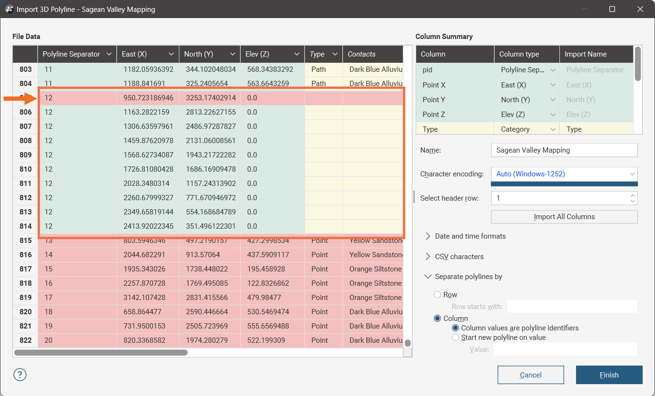The image size is (655, 396).
Task: Open Polyline Separator column header dropdown
Action: 109,54
